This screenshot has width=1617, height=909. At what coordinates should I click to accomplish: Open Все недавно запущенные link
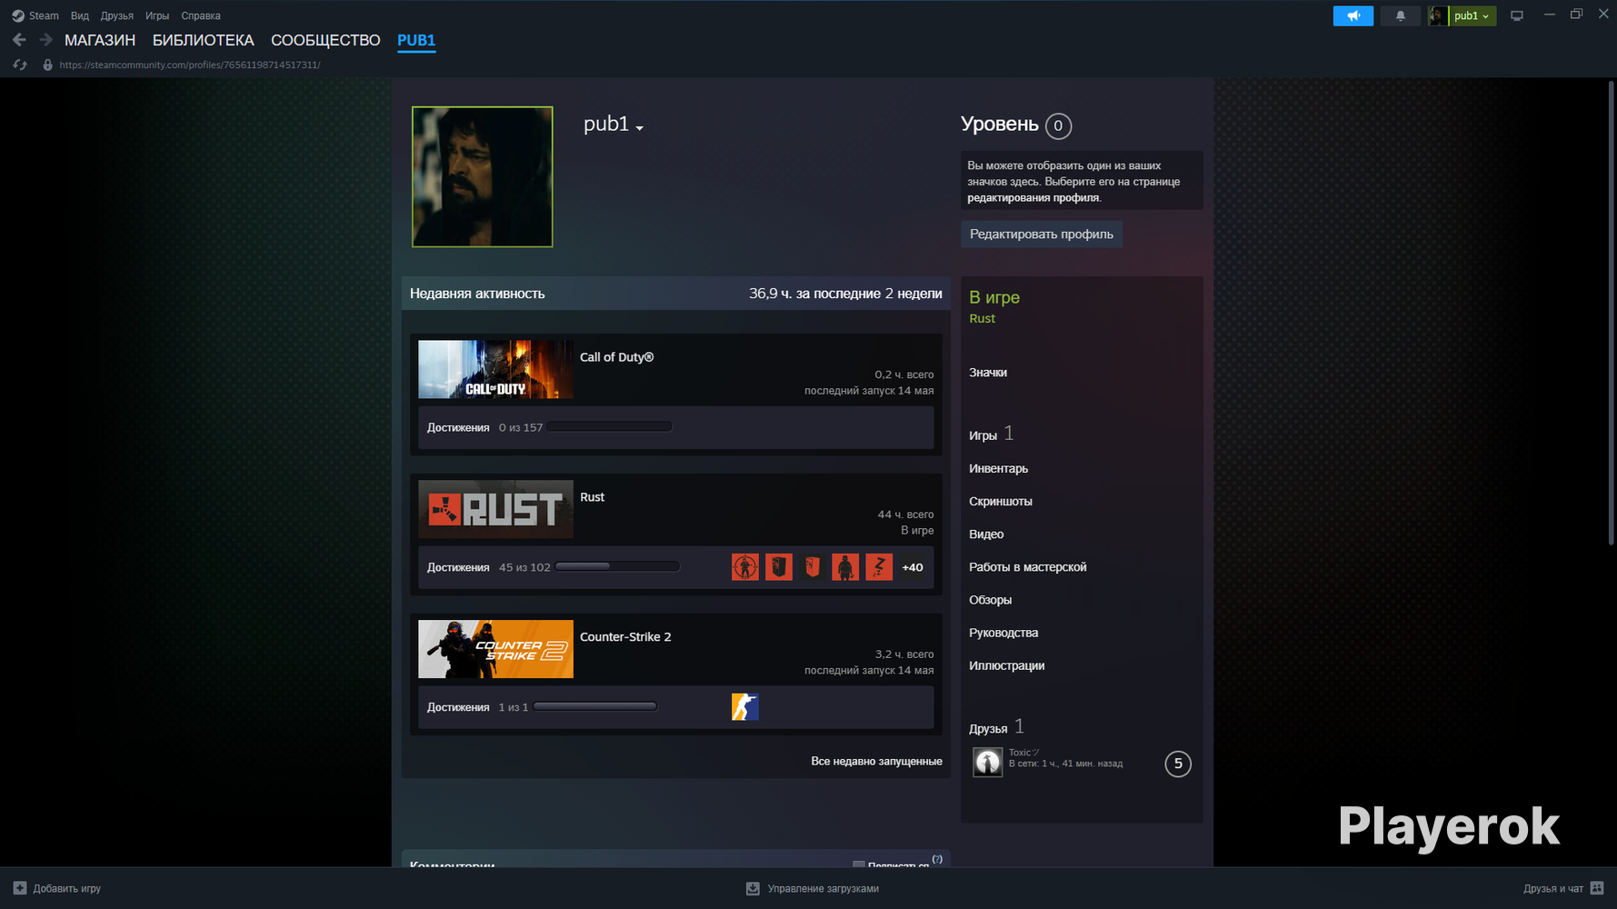pos(876,761)
